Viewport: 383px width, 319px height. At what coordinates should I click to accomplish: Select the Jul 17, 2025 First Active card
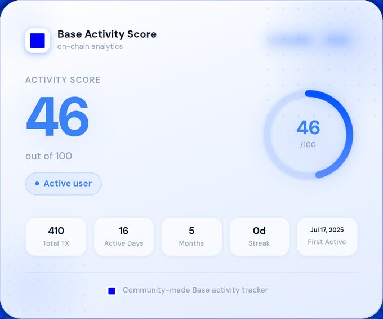[x=327, y=237]
